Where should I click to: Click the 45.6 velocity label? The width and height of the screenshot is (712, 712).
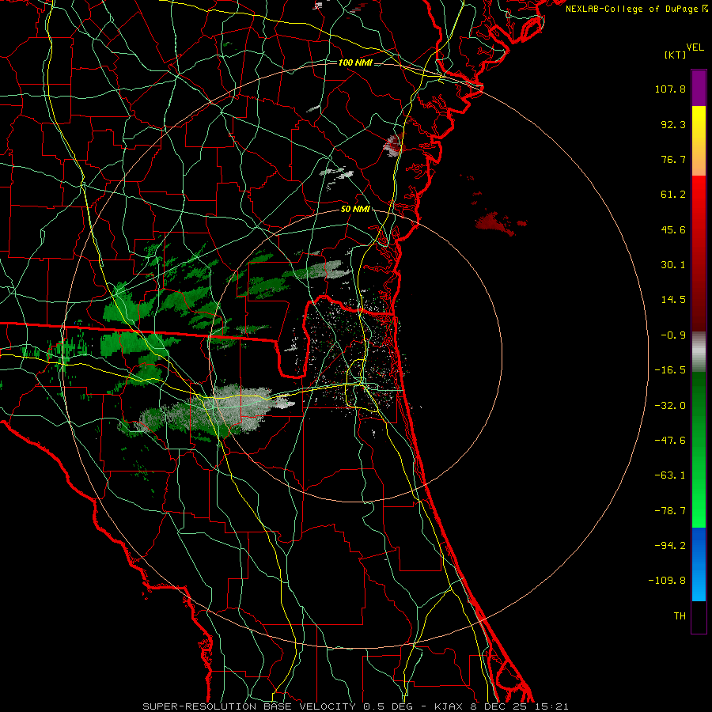[x=673, y=229]
